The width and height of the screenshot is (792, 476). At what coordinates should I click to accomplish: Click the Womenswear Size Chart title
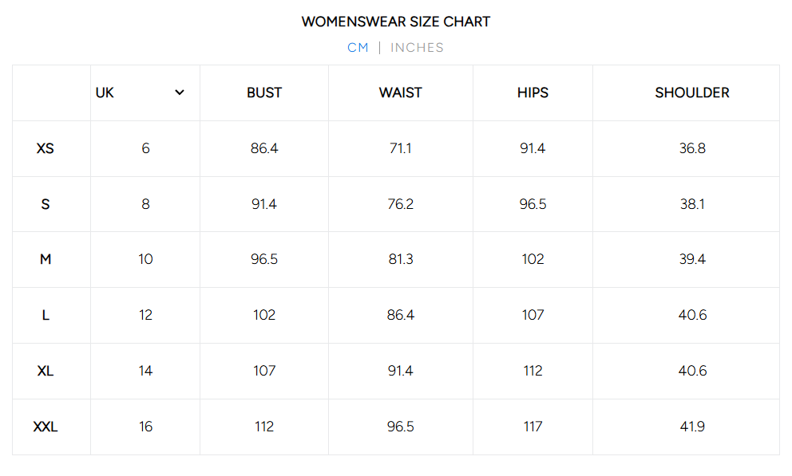point(395,22)
